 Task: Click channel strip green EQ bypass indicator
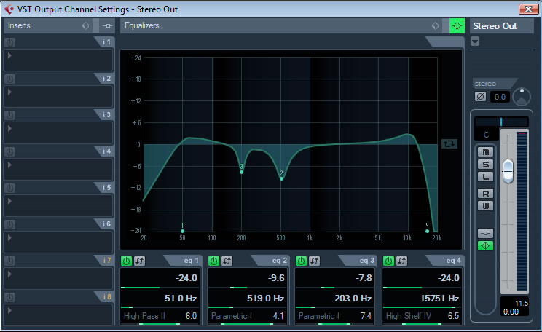(485, 245)
